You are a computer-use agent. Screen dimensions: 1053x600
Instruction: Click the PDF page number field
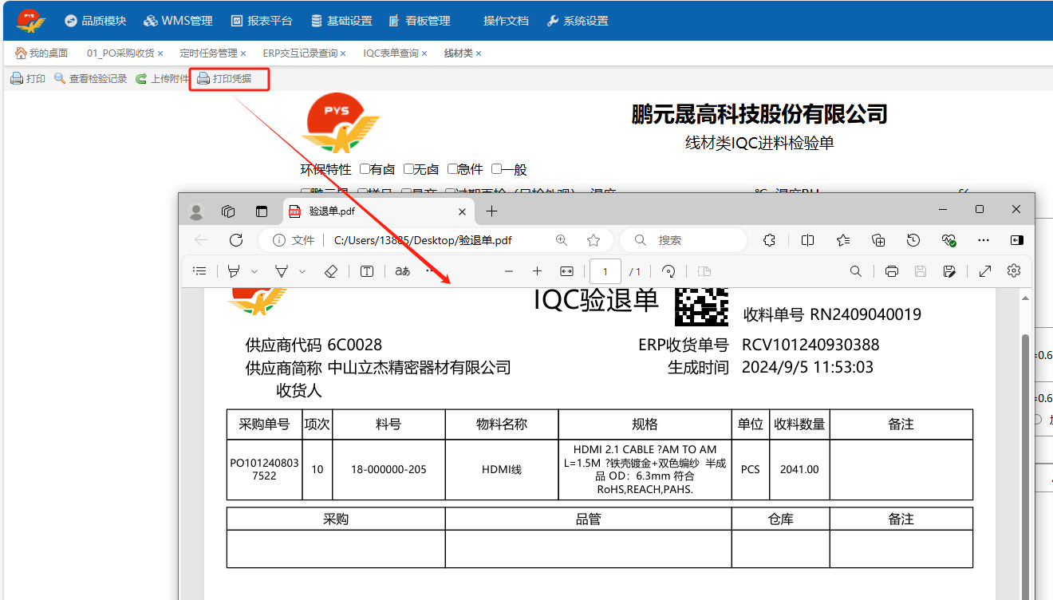coord(605,271)
